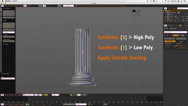Open the Apple menu
The width and height of the screenshot is (188, 106).
[3, 1]
